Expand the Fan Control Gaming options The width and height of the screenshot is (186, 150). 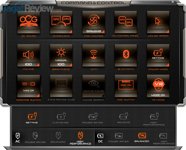pyautogui.click(x=93, y=22)
